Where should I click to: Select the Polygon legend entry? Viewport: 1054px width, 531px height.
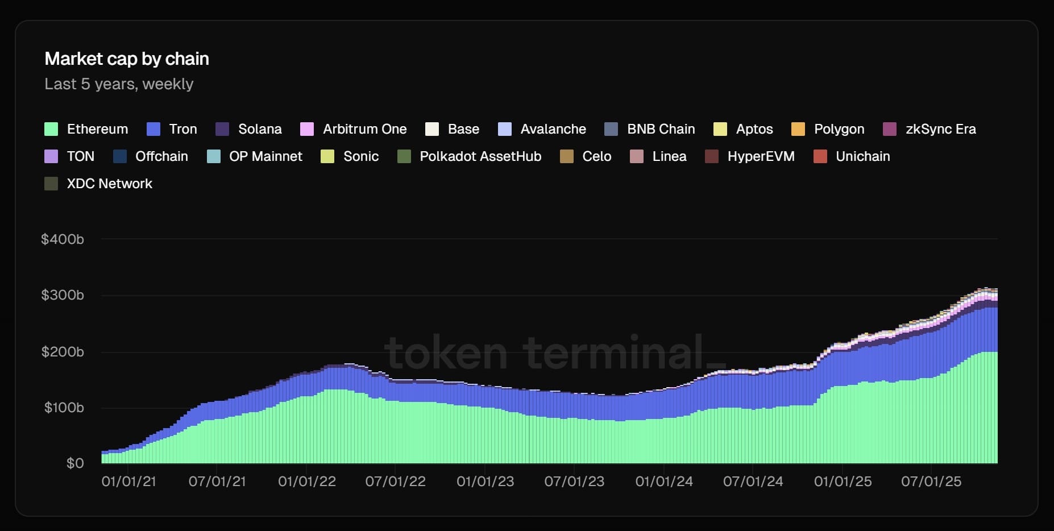pos(839,129)
